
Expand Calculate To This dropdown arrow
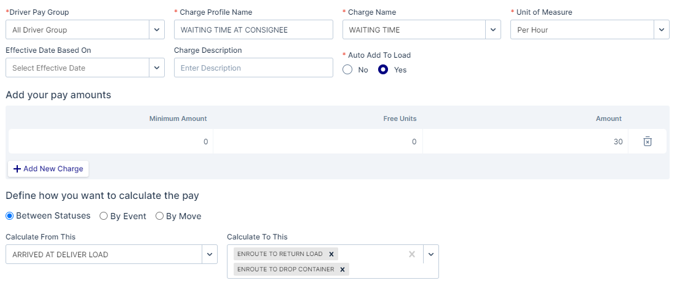(x=431, y=254)
